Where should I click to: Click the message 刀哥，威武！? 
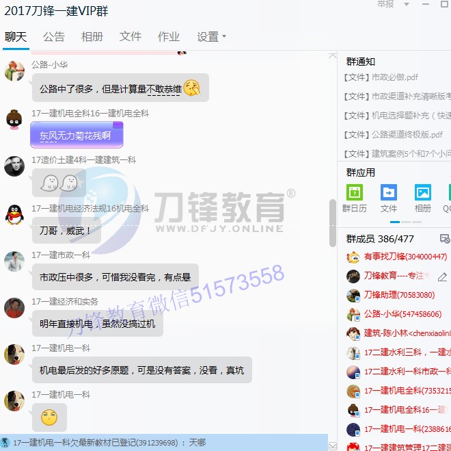tap(66, 231)
